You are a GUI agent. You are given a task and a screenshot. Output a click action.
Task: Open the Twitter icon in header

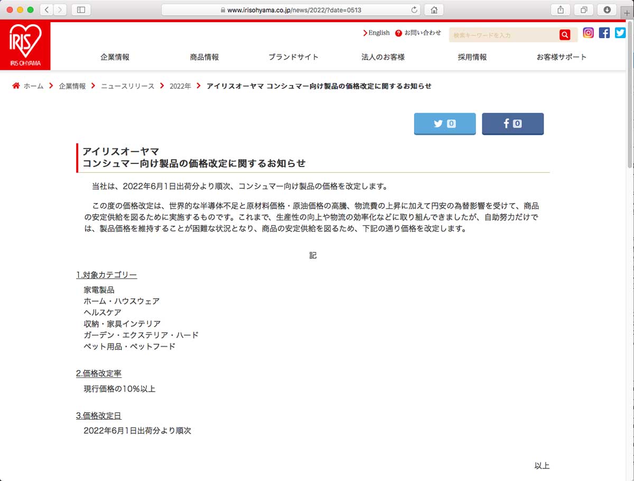(x=620, y=33)
